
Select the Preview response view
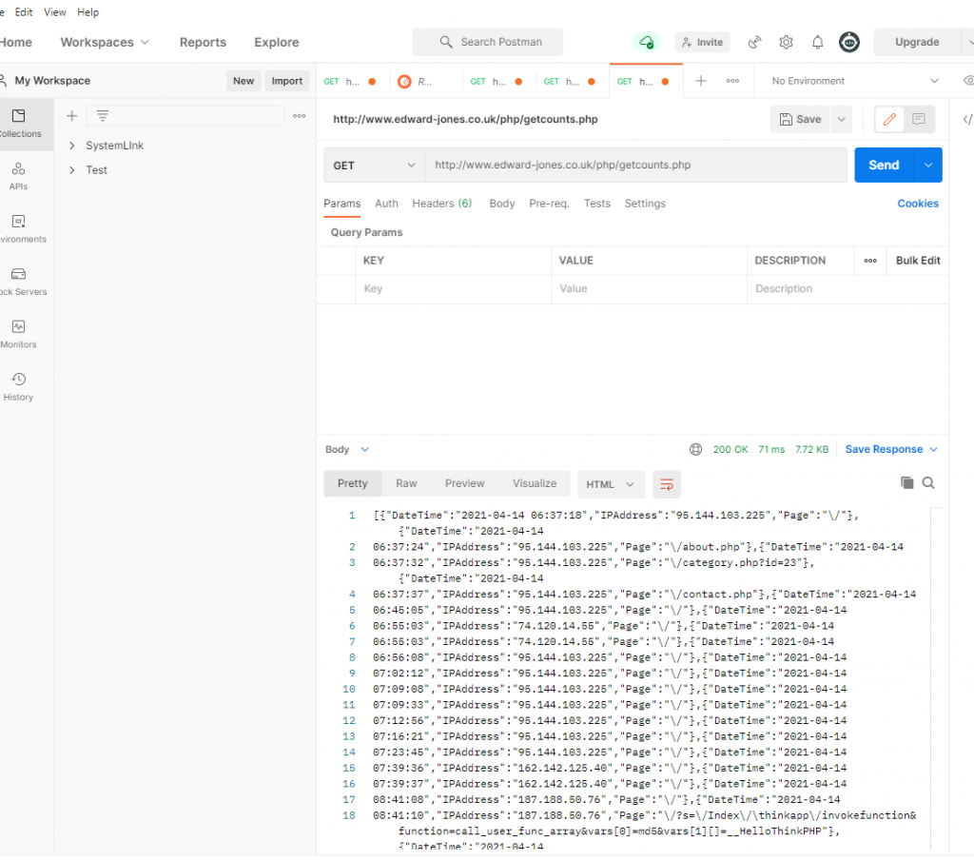[464, 483]
